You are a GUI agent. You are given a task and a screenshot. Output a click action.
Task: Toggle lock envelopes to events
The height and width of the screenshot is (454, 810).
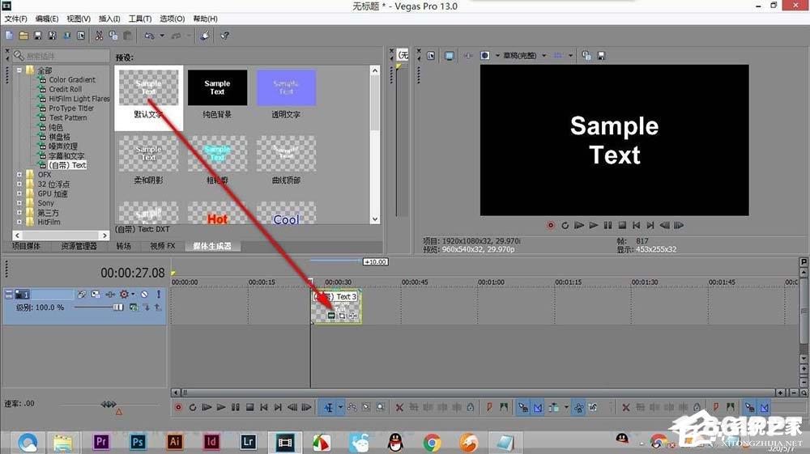(x=579, y=408)
